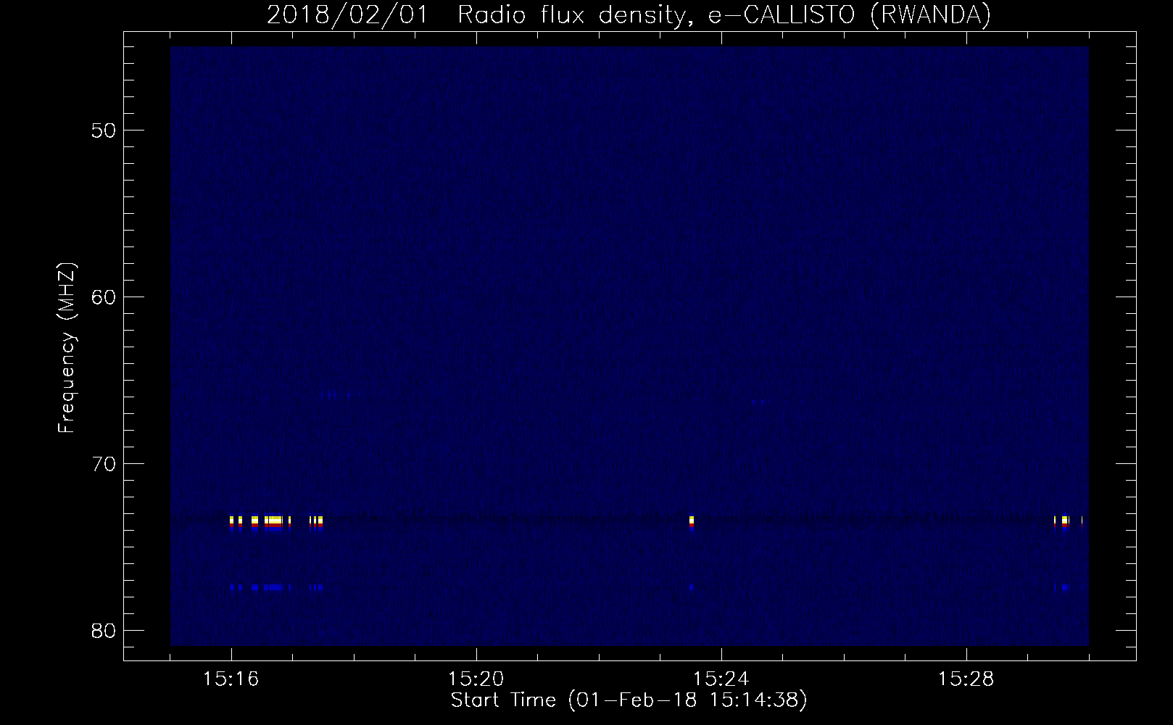1173x725 pixels.
Task: Click the 15:16 time tick label
Action: (x=231, y=679)
